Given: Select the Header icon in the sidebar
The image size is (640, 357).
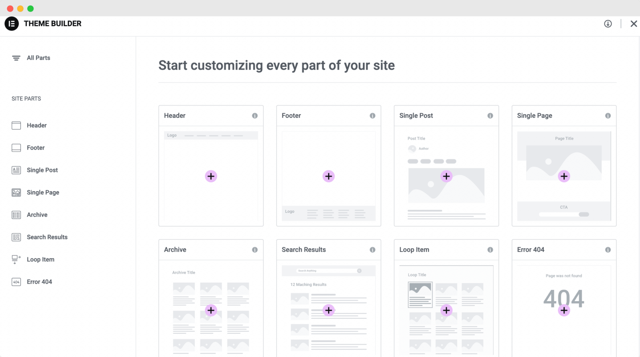Looking at the screenshot, I should tap(16, 125).
